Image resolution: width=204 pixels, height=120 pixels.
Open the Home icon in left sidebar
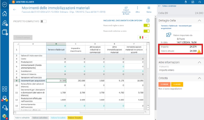5,14
